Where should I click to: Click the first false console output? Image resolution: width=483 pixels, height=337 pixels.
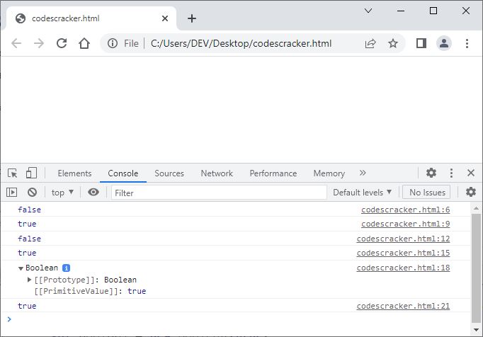pos(29,210)
